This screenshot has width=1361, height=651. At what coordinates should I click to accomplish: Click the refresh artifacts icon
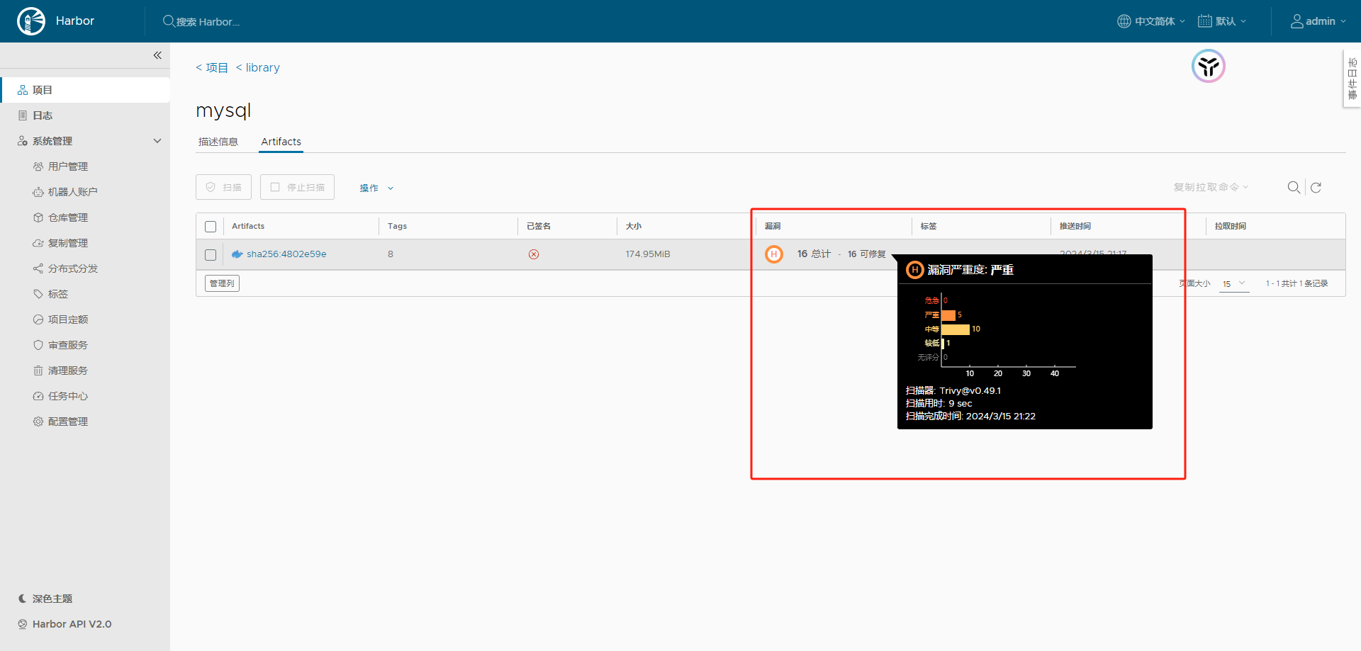pos(1316,188)
